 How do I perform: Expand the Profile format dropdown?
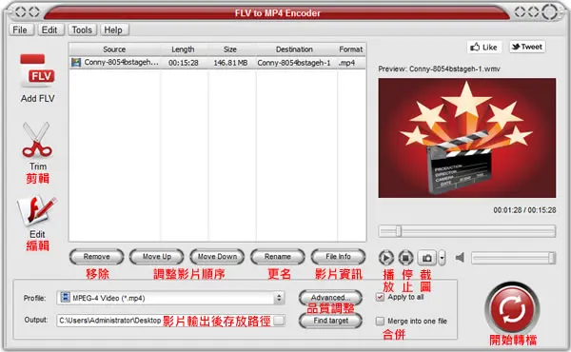(279, 298)
